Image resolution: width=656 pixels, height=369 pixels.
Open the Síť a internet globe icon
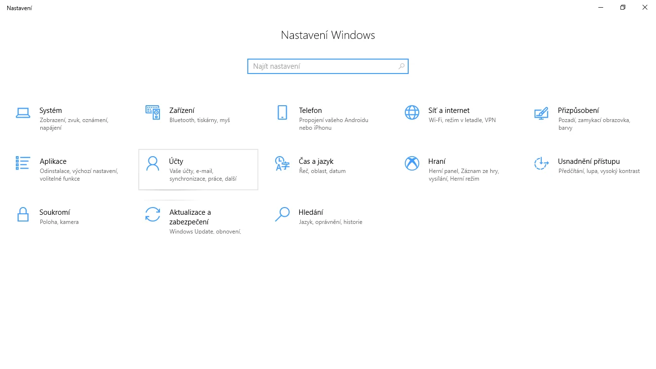click(x=412, y=112)
